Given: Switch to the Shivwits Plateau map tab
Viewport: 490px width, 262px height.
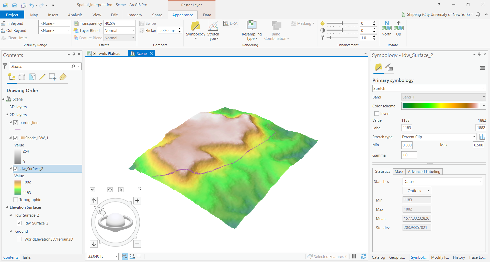Looking at the screenshot, I should tap(107, 53).
